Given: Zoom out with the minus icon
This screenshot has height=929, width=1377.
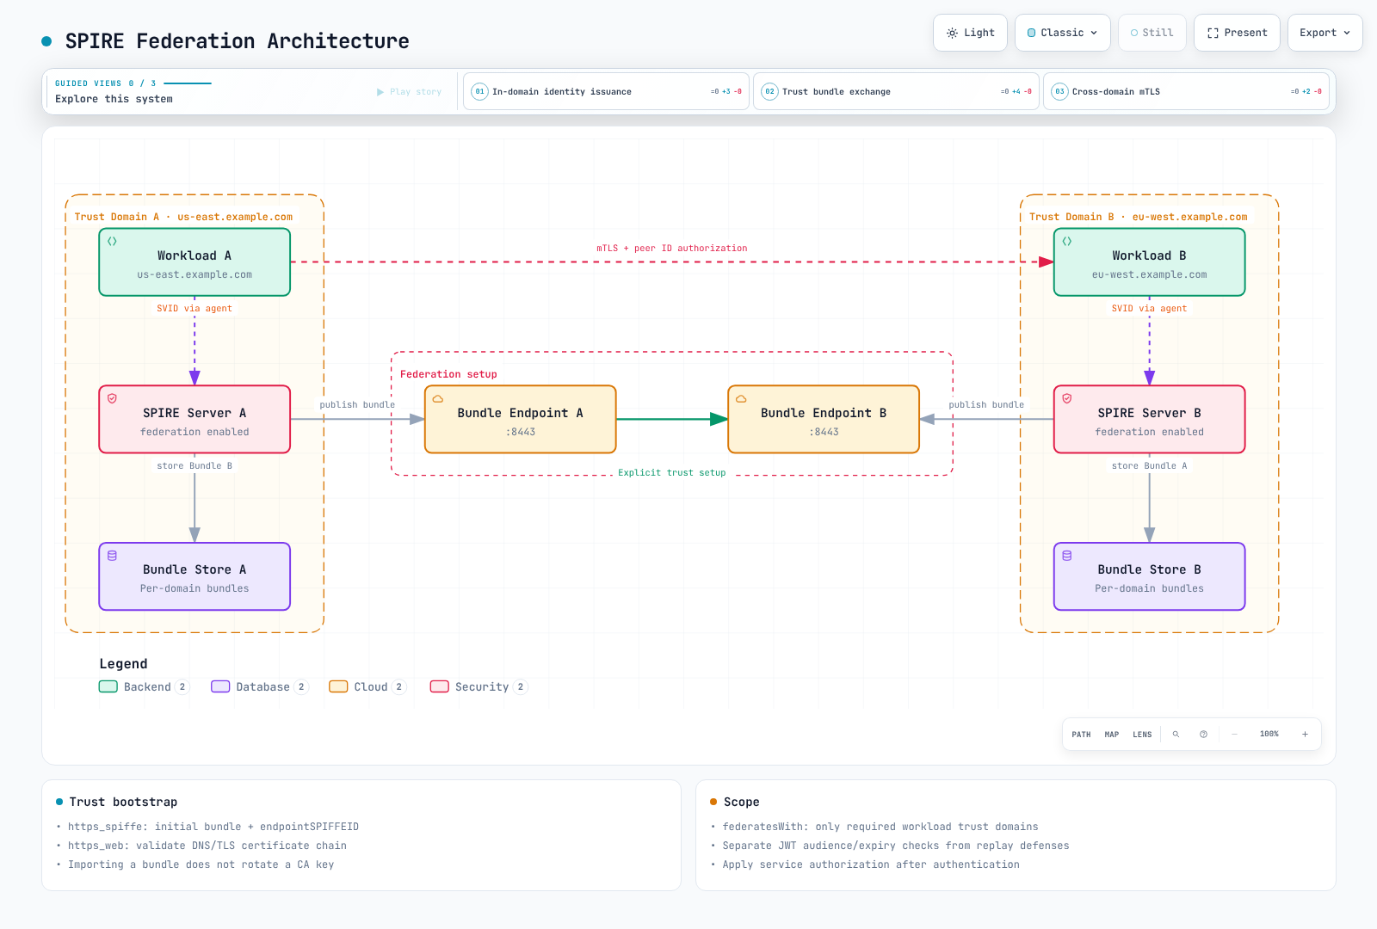Looking at the screenshot, I should (x=1234, y=735).
